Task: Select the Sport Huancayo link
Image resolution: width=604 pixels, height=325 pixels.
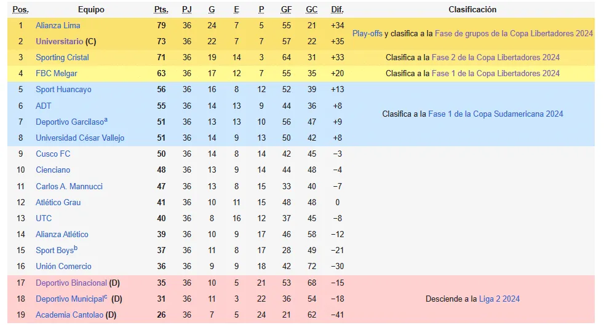Action: 63,90
